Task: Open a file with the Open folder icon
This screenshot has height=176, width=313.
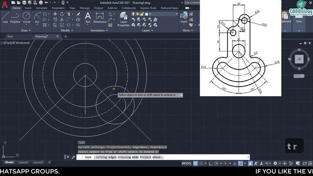Action: 19,2
